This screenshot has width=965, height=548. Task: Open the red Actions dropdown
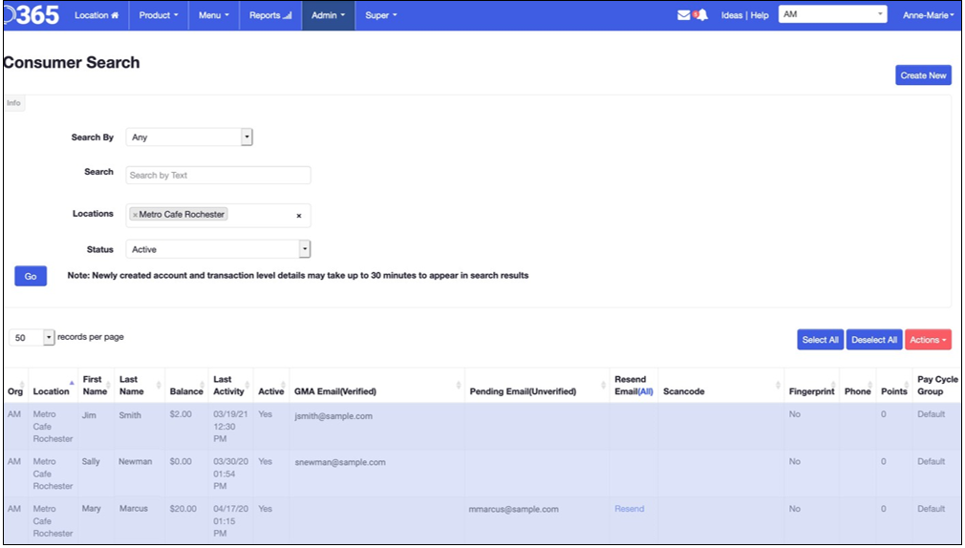pos(927,340)
